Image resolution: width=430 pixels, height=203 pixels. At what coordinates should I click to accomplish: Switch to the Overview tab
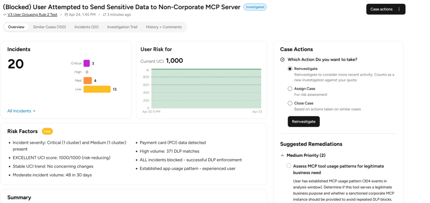pyautogui.click(x=16, y=27)
